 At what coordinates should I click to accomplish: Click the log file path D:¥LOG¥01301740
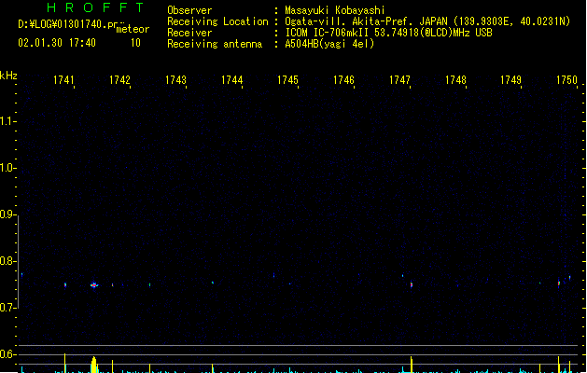click(63, 24)
